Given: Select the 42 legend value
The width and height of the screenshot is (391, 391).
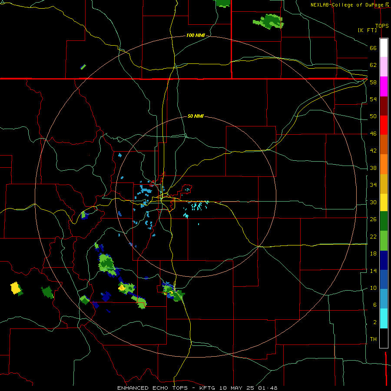Looking at the screenshot, I should click(373, 150).
